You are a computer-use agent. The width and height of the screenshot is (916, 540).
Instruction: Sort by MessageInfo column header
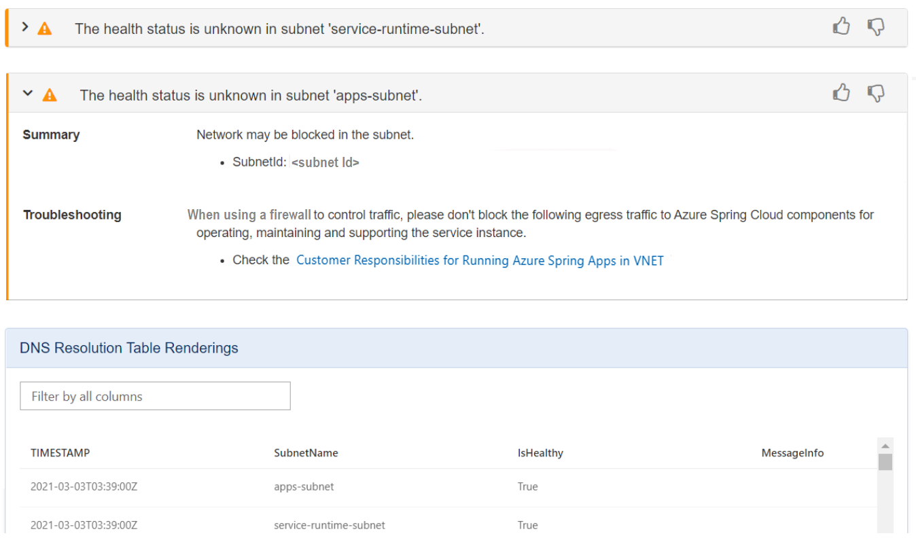pyautogui.click(x=792, y=453)
